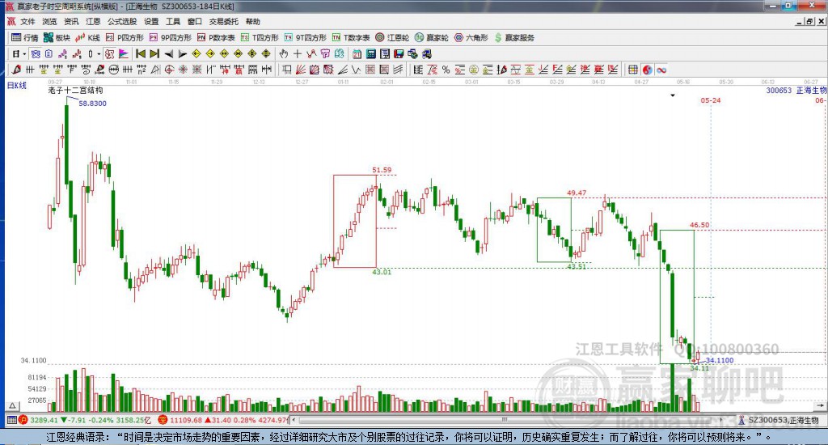Expand the 日 period dropdown arrow

[24, 54]
